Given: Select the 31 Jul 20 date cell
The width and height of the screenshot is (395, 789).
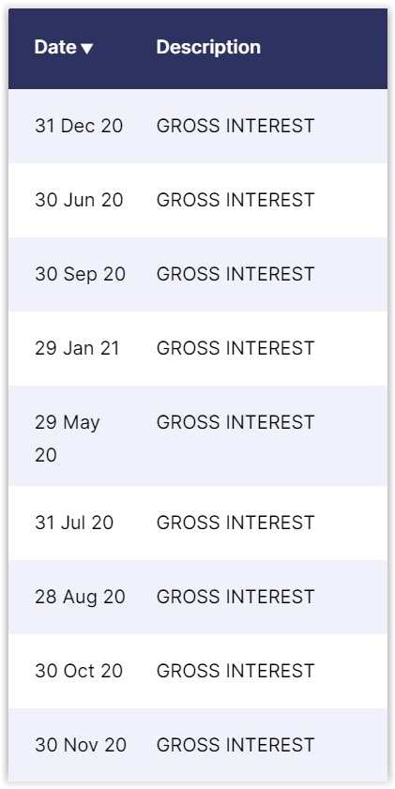Looking at the screenshot, I should tap(74, 523).
